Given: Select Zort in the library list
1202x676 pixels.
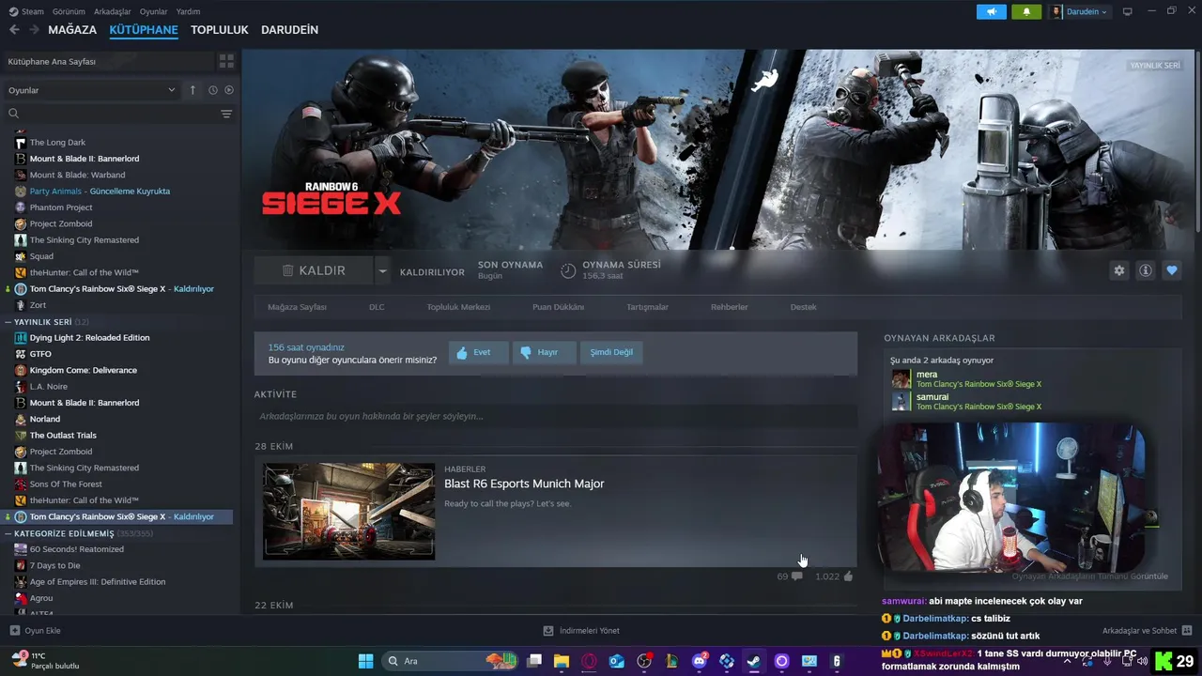Looking at the screenshot, I should tap(38, 305).
